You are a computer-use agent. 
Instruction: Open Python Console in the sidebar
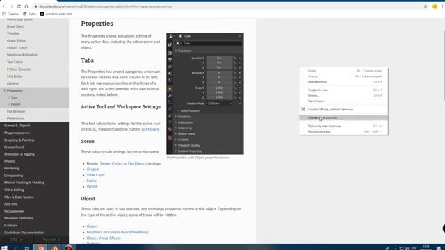coord(19,69)
